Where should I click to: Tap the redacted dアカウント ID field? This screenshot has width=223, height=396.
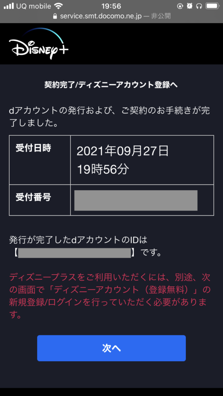(75, 253)
